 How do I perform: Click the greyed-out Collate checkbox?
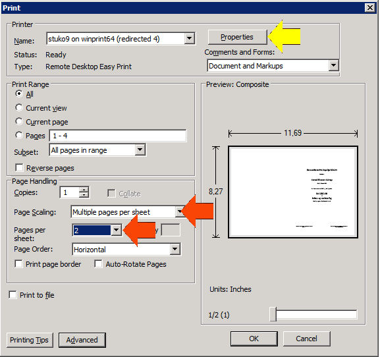click(111, 194)
